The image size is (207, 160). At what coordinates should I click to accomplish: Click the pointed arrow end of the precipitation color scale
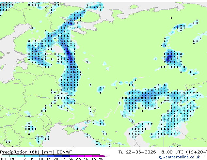click(x=104, y=156)
